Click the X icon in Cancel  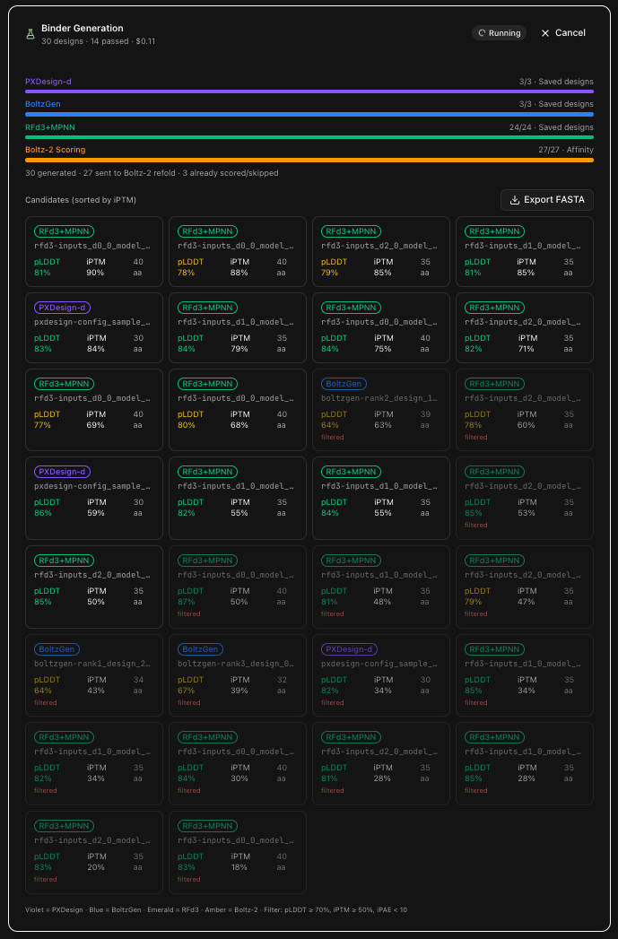545,33
